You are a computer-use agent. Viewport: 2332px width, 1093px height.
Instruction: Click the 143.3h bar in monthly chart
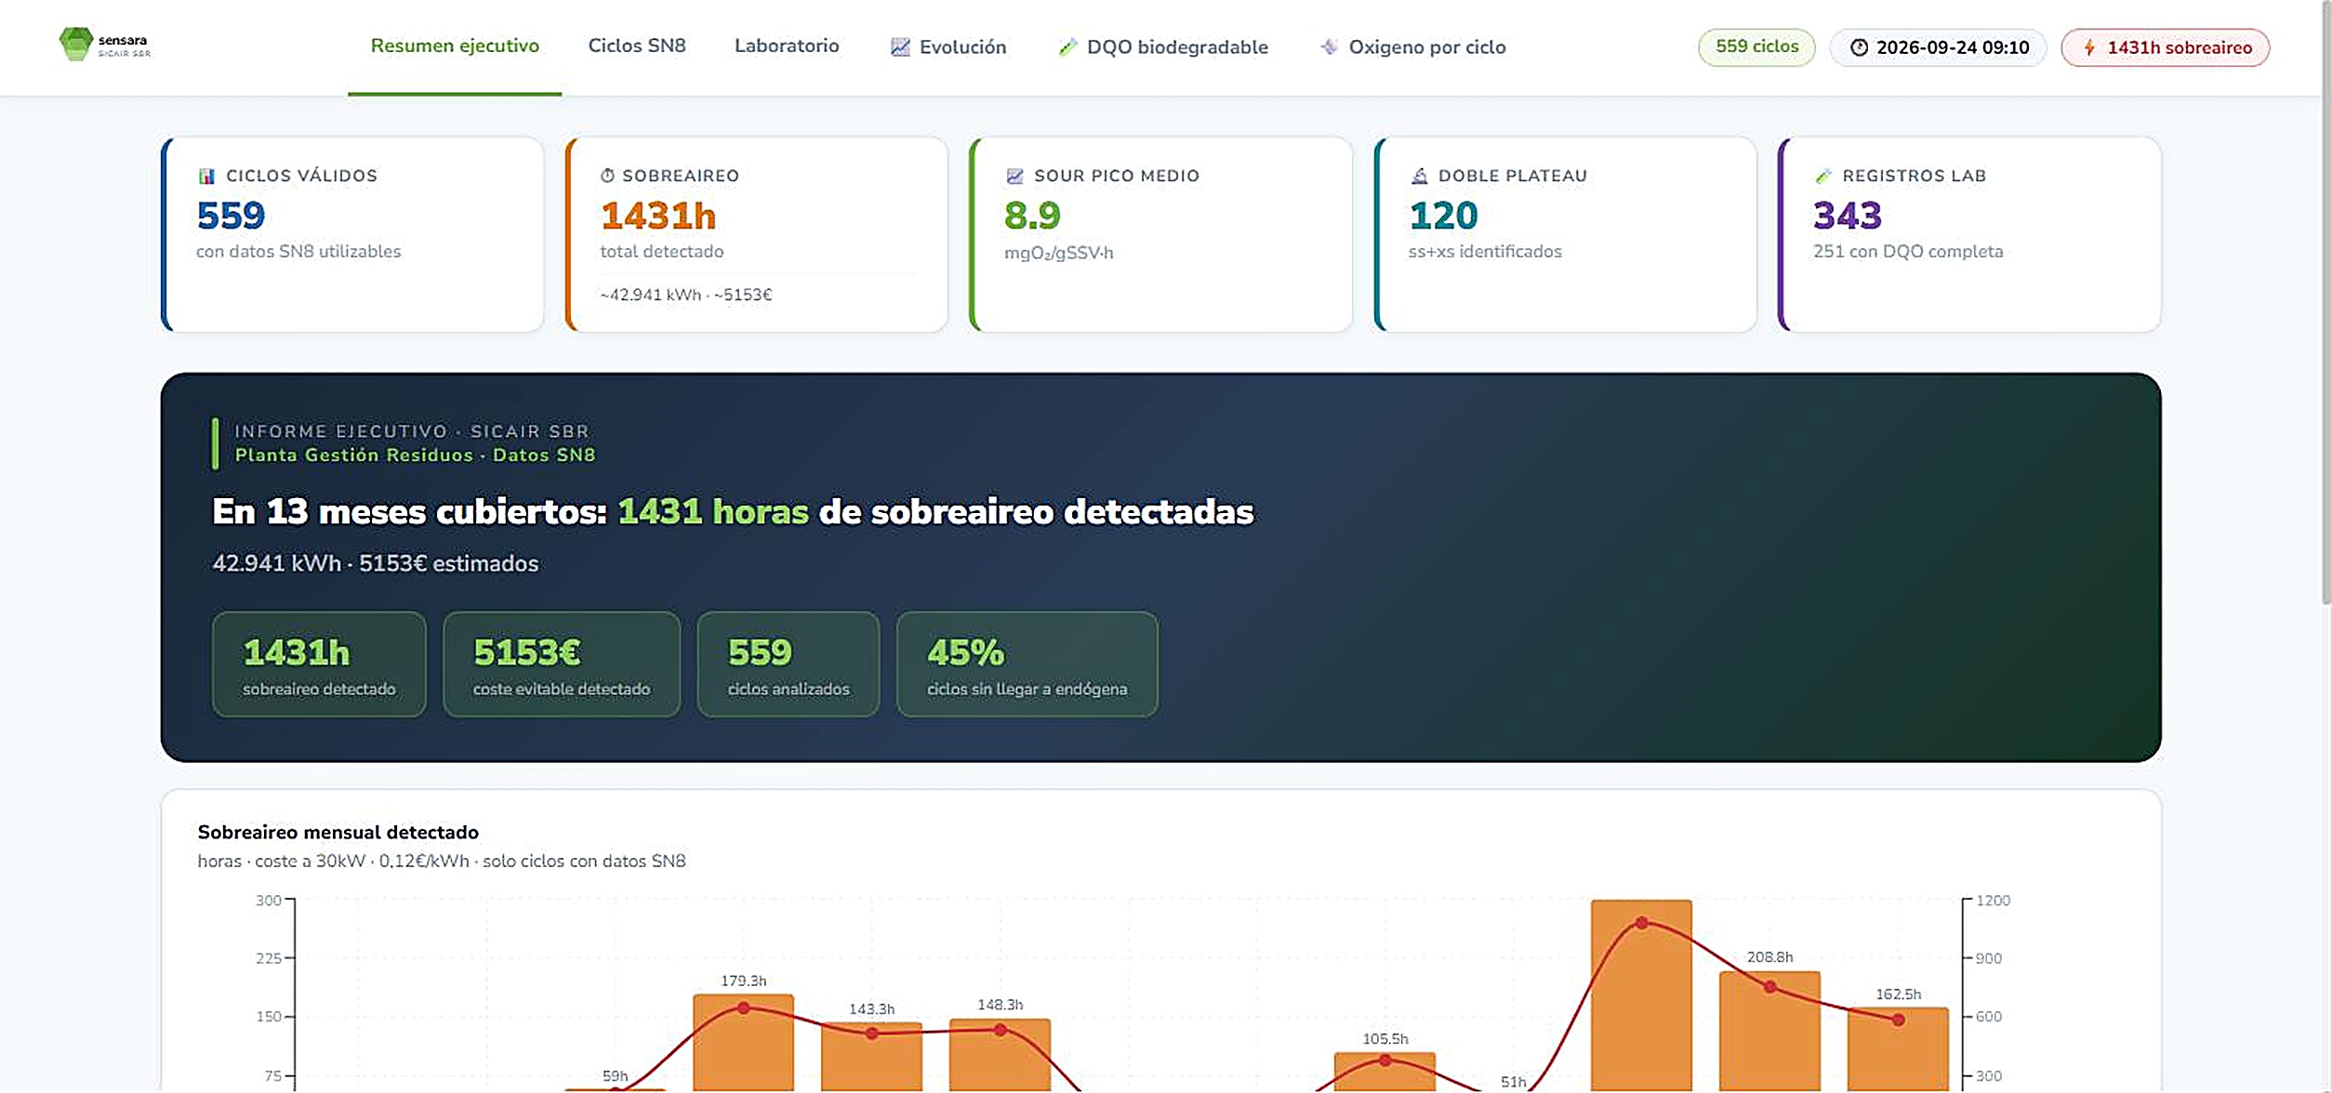point(871,1057)
